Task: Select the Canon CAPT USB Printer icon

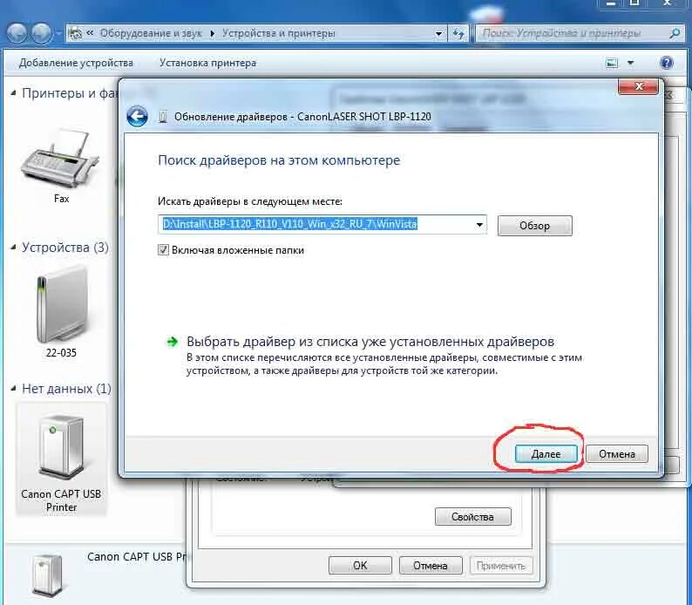Action: click(61, 448)
